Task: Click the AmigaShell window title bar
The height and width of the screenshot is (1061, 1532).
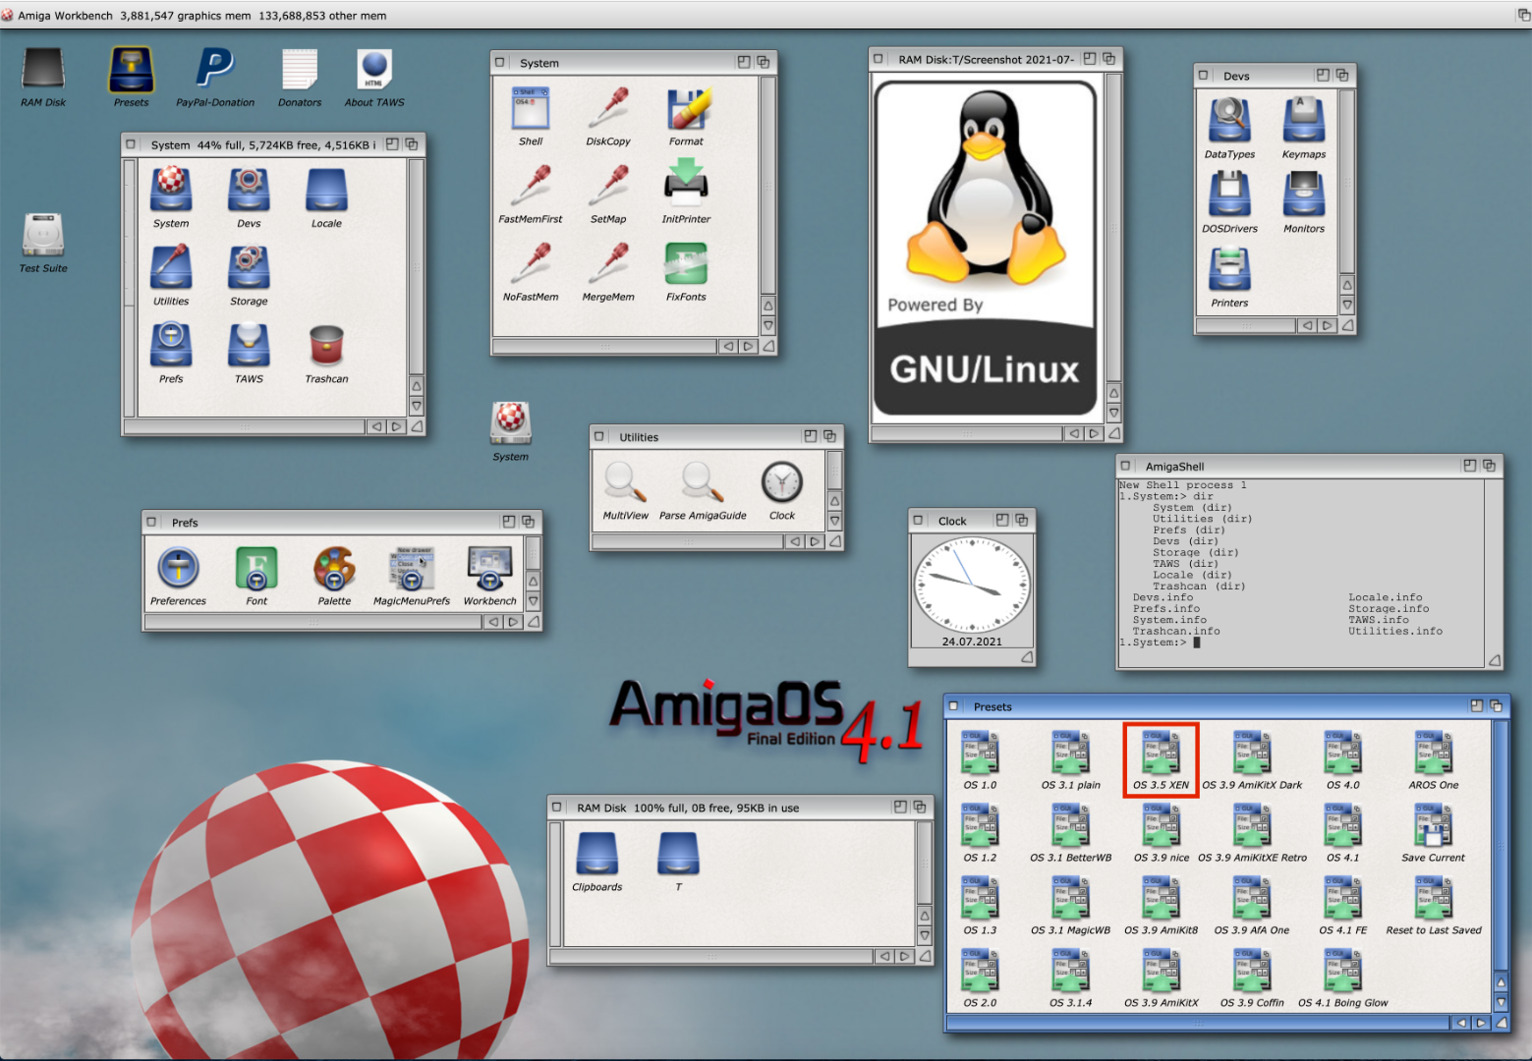Action: click(x=1310, y=466)
